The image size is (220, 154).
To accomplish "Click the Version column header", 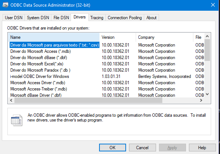I will click(x=118, y=37).
